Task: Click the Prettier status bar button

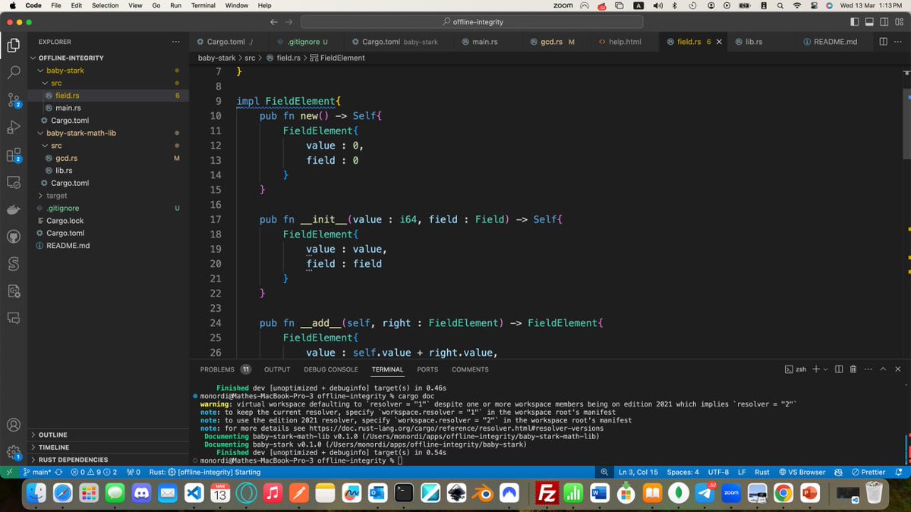Action: [869, 472]
